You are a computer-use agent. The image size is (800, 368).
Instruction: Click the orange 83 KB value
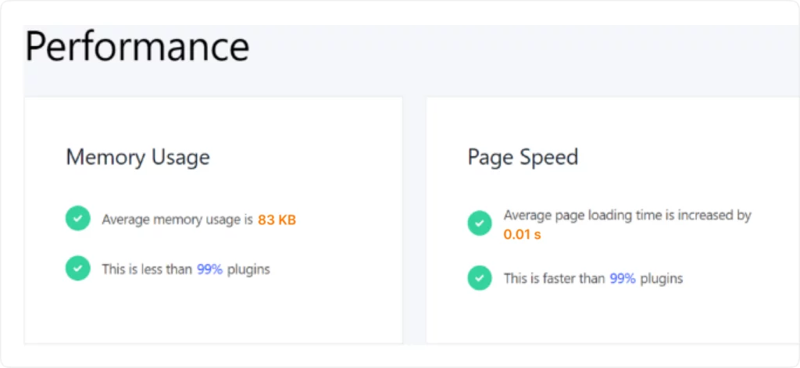pos(277,220)
